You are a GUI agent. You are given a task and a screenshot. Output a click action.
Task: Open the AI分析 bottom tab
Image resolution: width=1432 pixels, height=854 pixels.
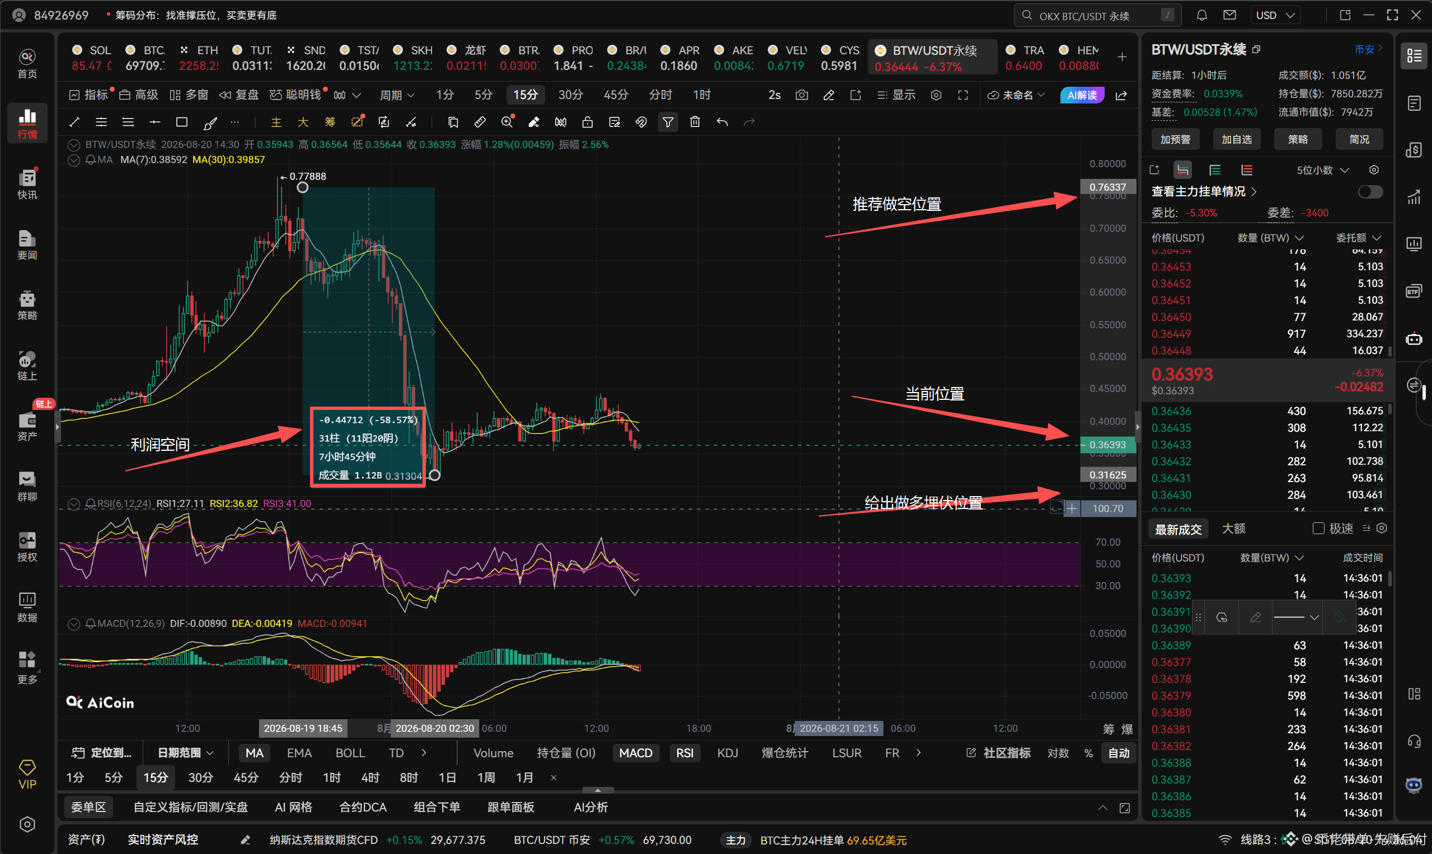[x=590, y=808]
